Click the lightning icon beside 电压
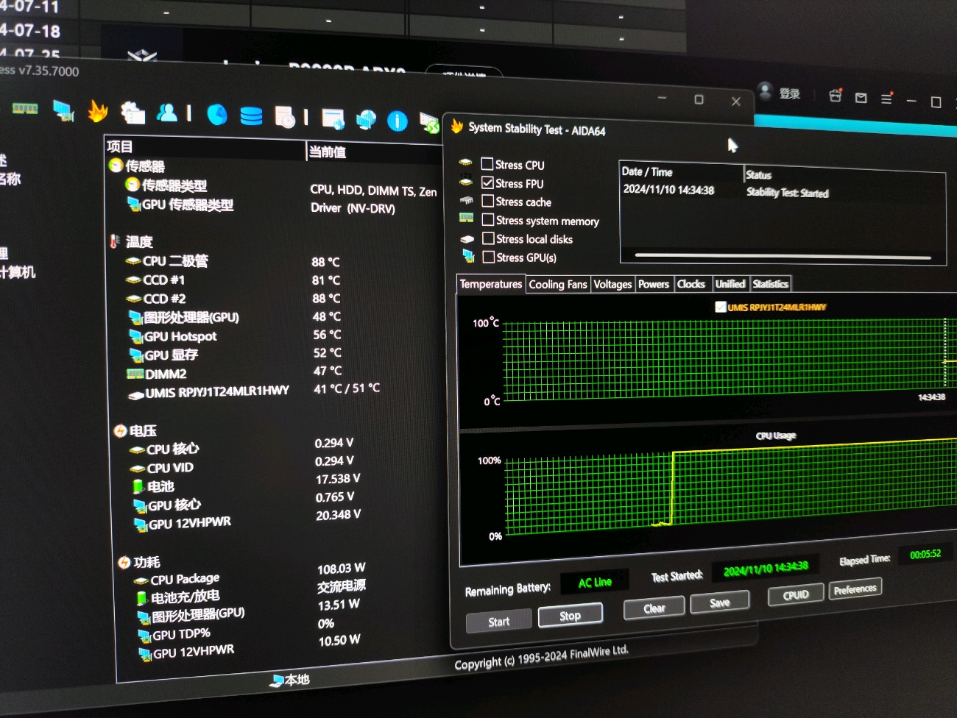 click(x=121, y=430)
